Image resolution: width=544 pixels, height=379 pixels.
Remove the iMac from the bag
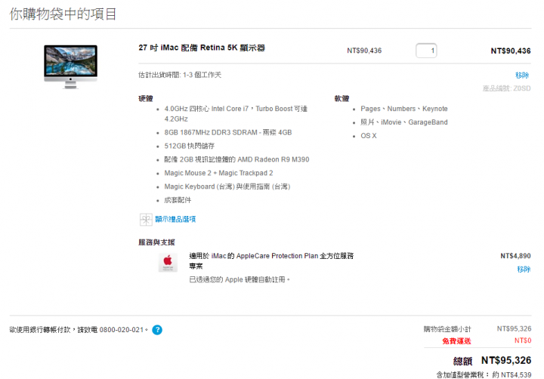[x=522, y=75]
